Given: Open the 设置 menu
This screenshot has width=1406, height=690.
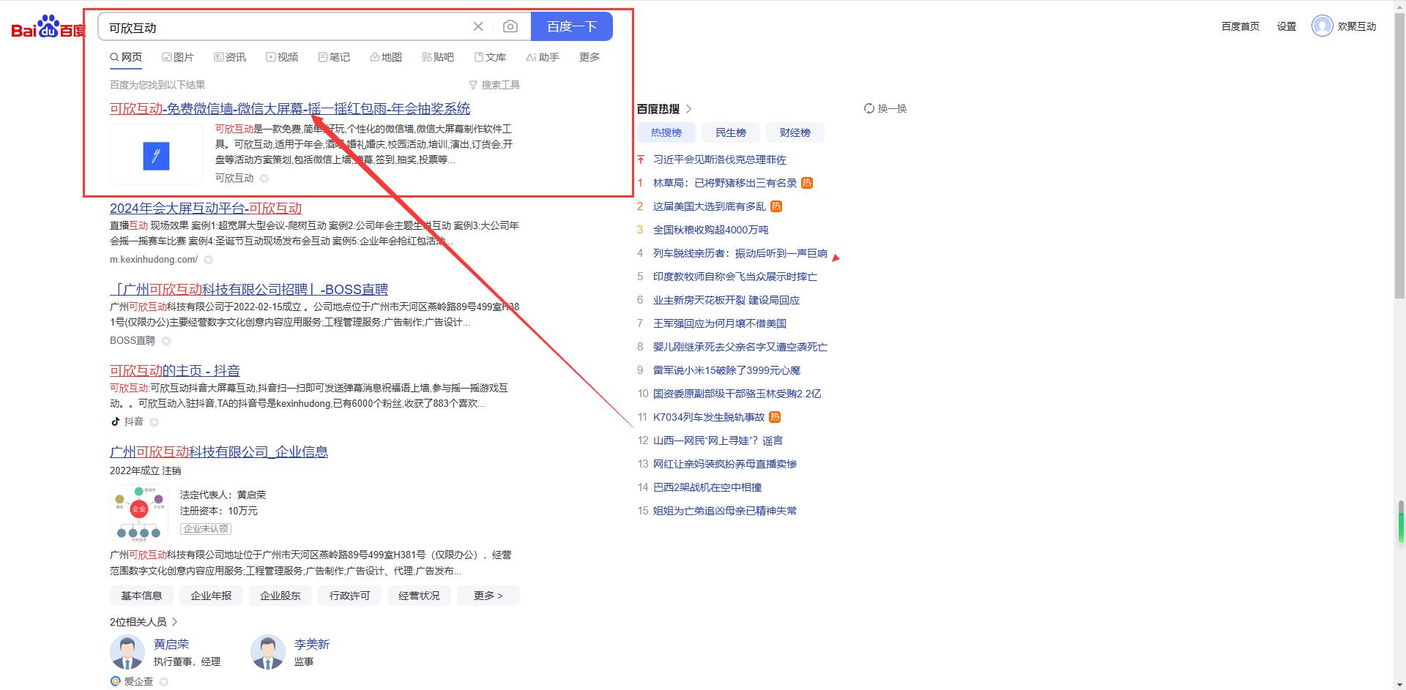Looking at the screenshot, I should [x=1287, y=26].
